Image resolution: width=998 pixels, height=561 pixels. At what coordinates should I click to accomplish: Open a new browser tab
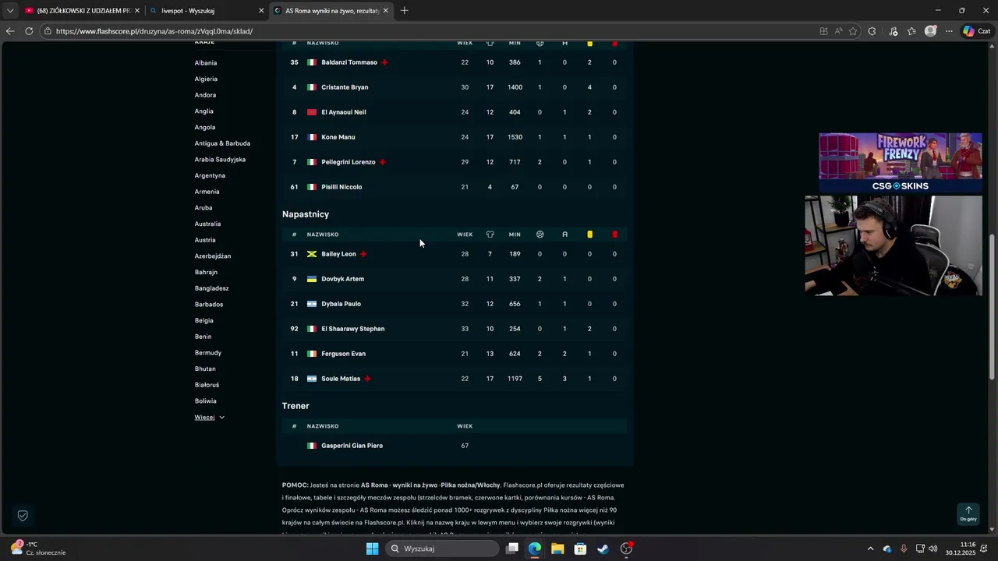(404, 10)
